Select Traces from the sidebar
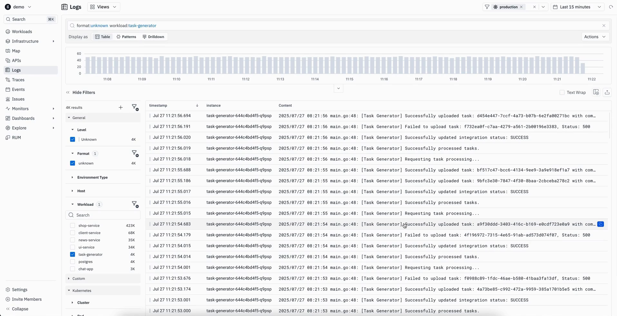Viewport: 617px width, 316px height. 19,80
